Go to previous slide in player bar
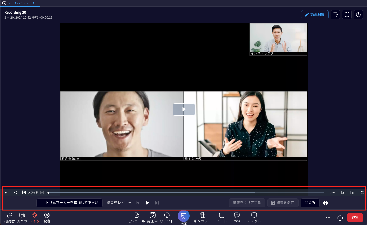This screenshot has width=367, height=225. point(24,192)
